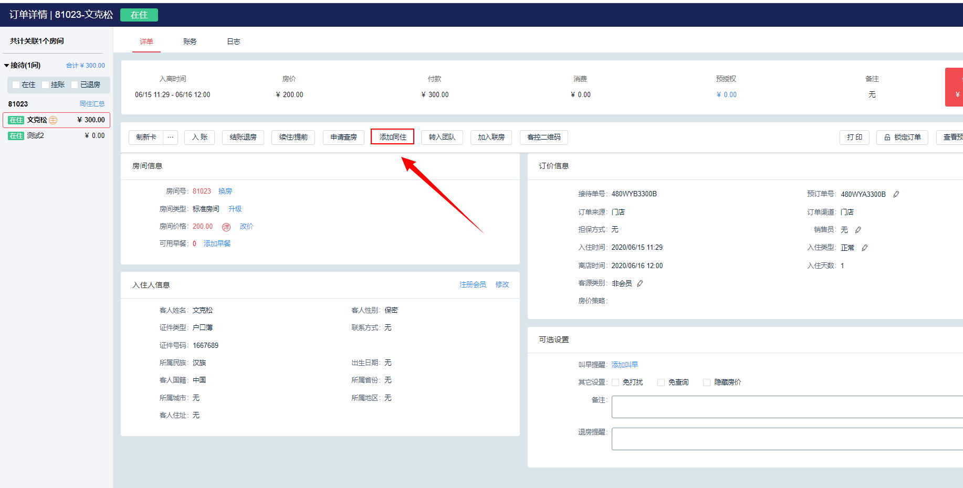Click the 接待单号 480WYB3300B value

click(634, 194)
